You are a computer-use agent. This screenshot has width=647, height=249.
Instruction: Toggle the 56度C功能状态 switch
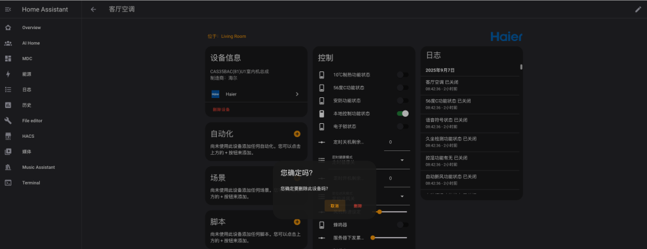[x=402, y=88]
